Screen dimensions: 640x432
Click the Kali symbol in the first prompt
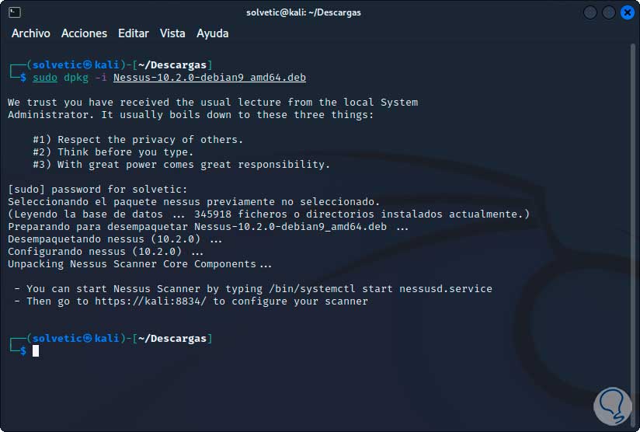88,65
